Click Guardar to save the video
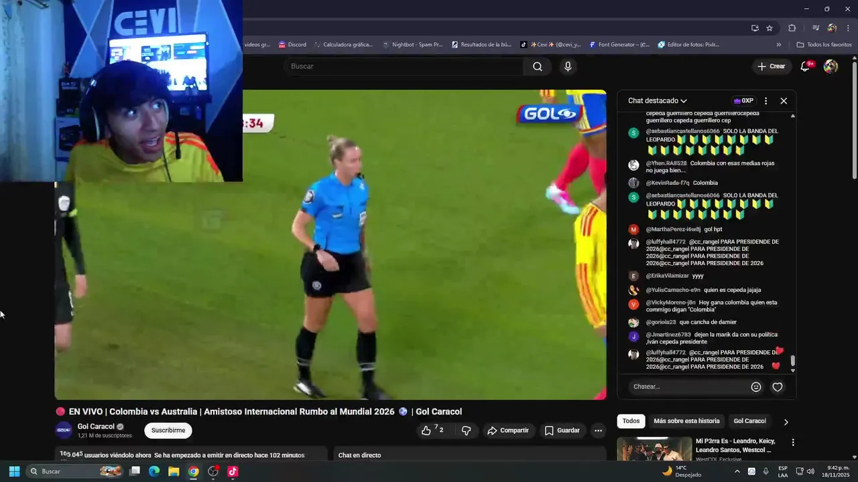 pos(562,430)
